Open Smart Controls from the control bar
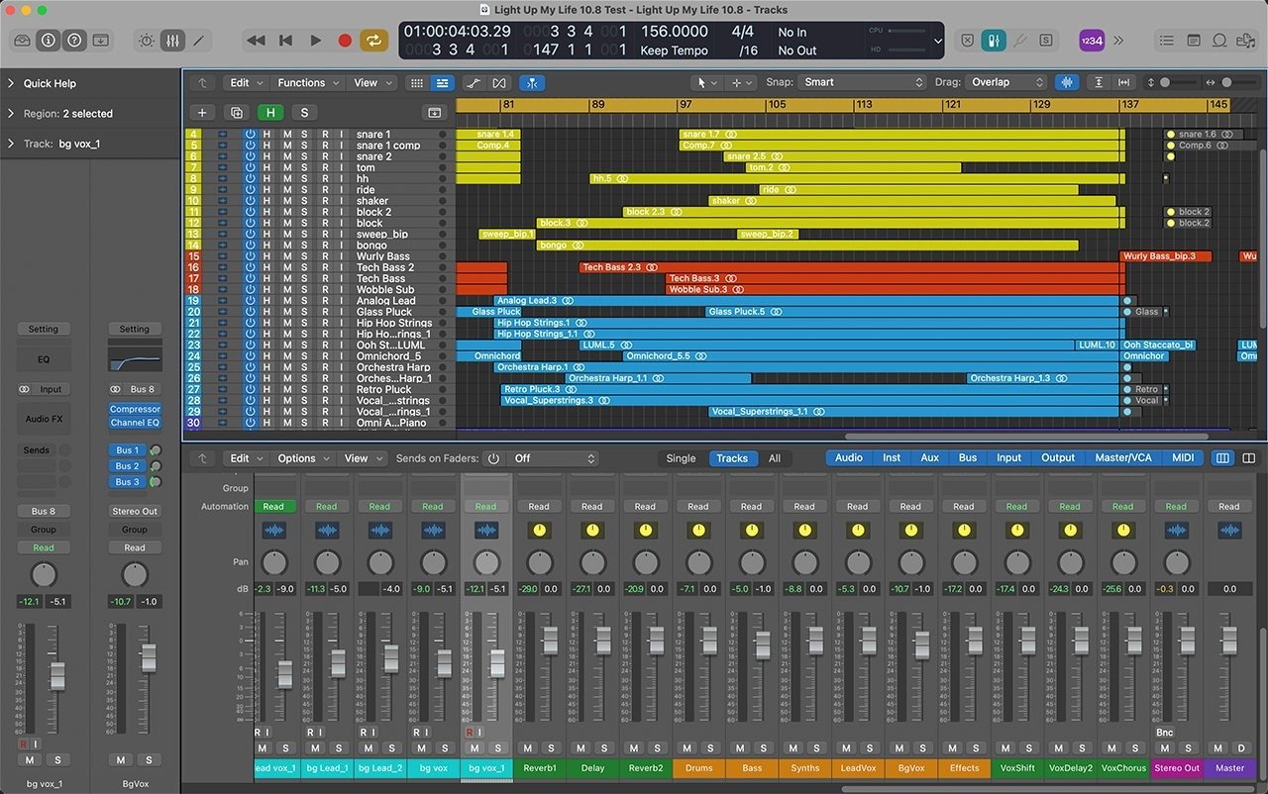The height and width of the screenshot is (794, 1268). (x=147, y=41)
